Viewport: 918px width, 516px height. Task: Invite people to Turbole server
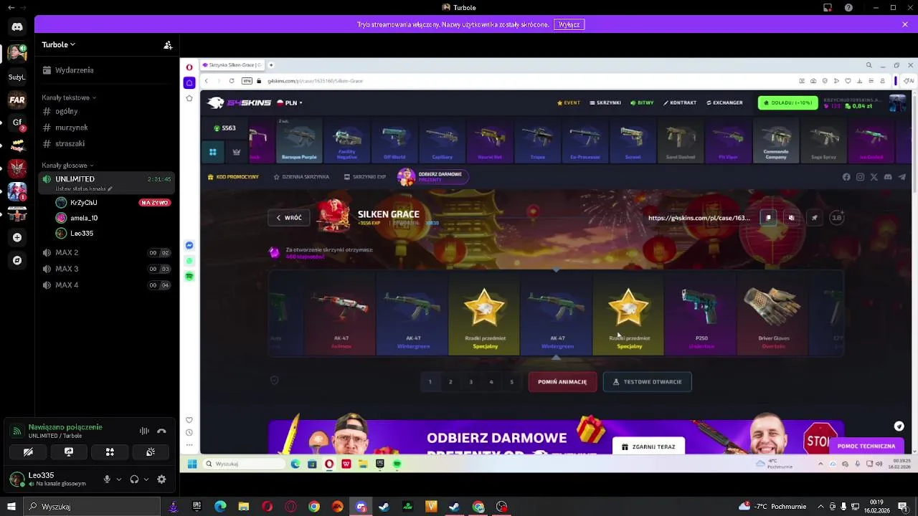(x=168, y=44)
